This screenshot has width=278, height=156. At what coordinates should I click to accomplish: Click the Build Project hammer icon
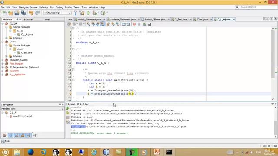[x=76, y=13]
